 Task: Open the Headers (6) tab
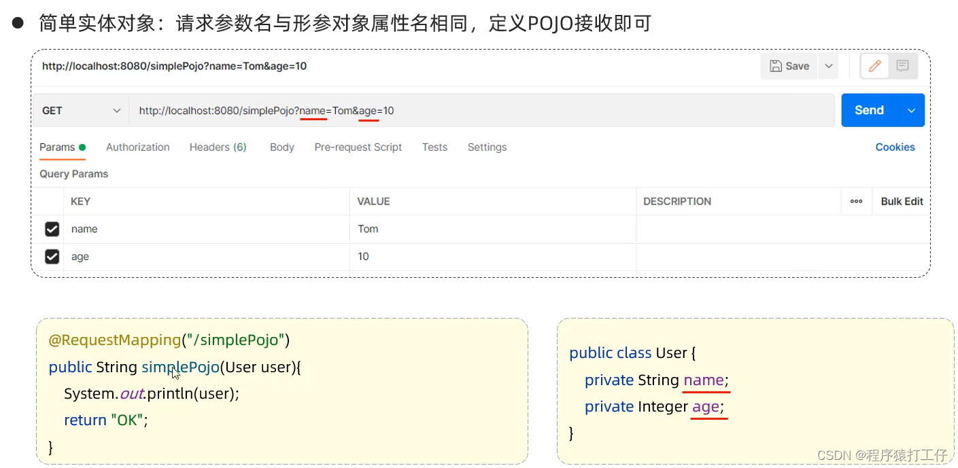coord(218,147)
